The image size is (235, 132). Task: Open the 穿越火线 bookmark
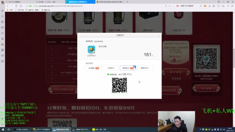pyautogui.click(x=46, y=10)
